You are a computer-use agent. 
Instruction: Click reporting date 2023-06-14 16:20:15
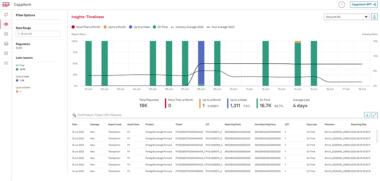click(x=360, y=171)
